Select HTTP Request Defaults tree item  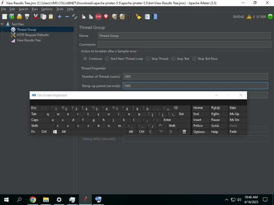tap(33, 35)
